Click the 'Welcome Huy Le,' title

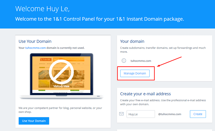(42, 9)
